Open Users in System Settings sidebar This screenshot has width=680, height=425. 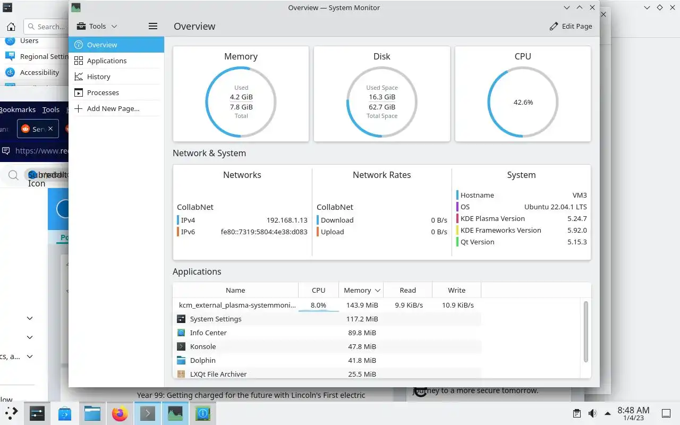coord(29,40)
